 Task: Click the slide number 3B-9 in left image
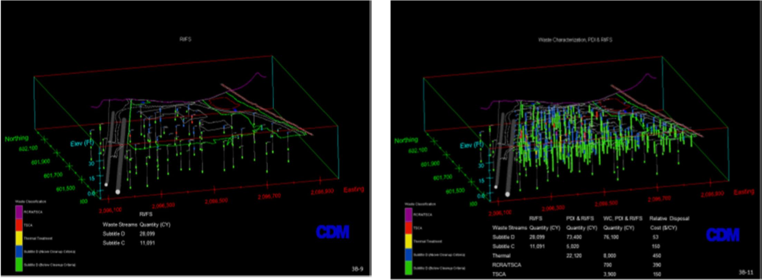(x=357, y=269)
